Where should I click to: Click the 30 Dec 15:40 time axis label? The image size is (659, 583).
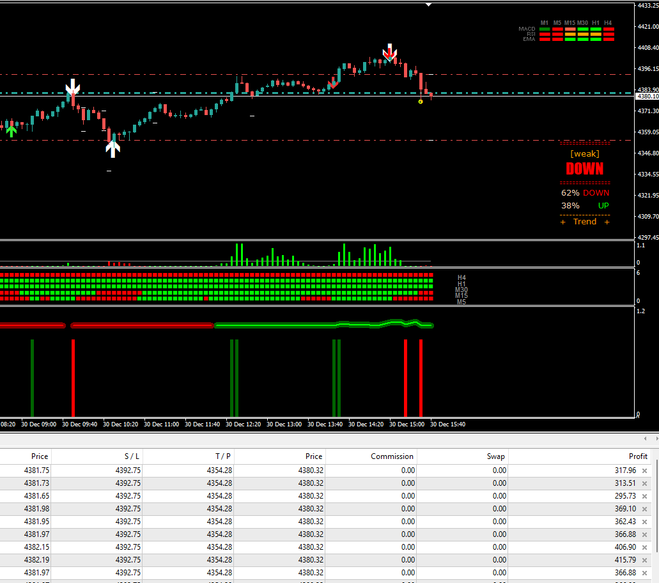447,424
